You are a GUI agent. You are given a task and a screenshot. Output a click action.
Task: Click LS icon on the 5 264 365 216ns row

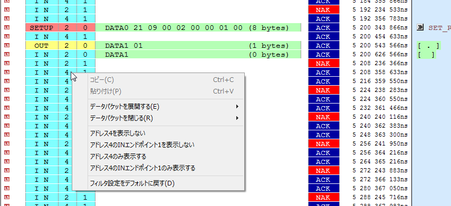[x=7, y=161]
